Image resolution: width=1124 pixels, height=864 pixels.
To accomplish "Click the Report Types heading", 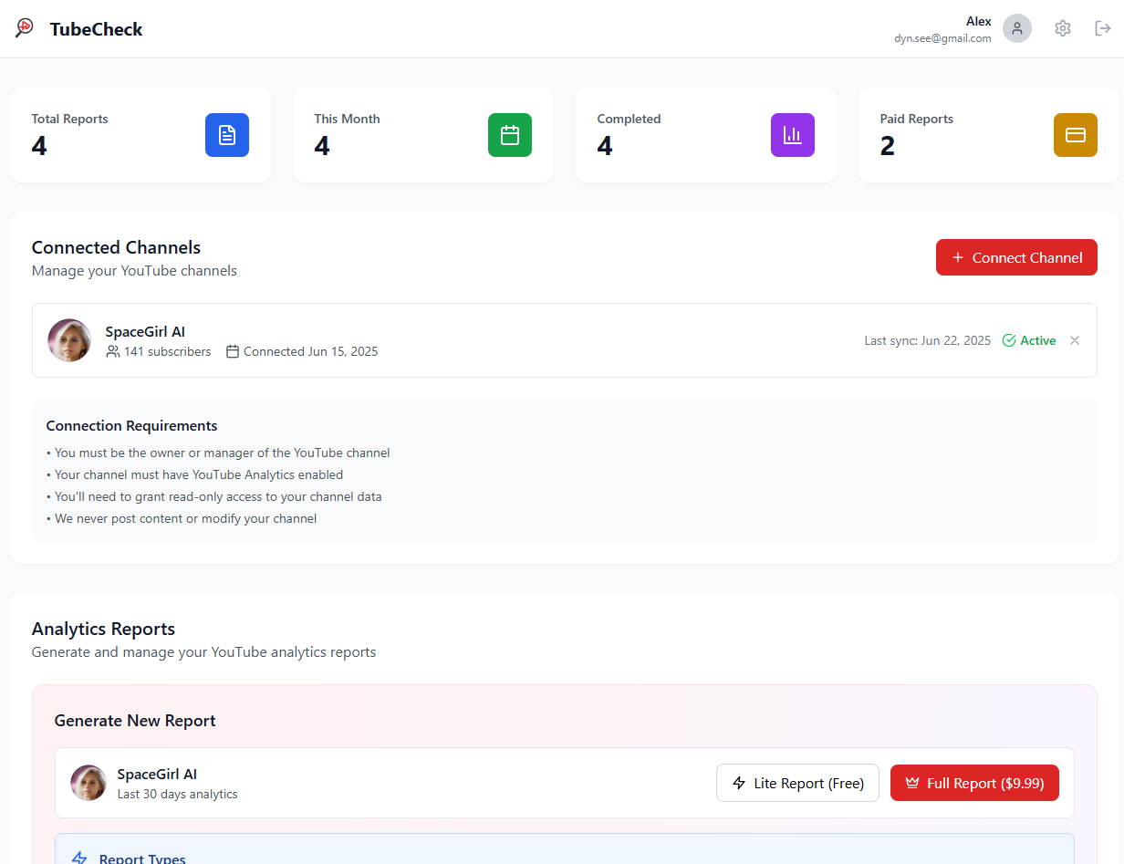I will click(142, 859).
